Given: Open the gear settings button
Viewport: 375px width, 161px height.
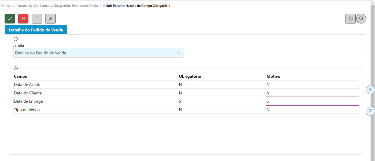Looking at the screenshot, I should pyautogui.click(x=351, y=18).
